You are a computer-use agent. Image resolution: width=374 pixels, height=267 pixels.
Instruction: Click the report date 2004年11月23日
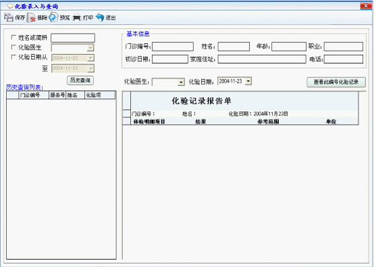(x=271, y=114)
